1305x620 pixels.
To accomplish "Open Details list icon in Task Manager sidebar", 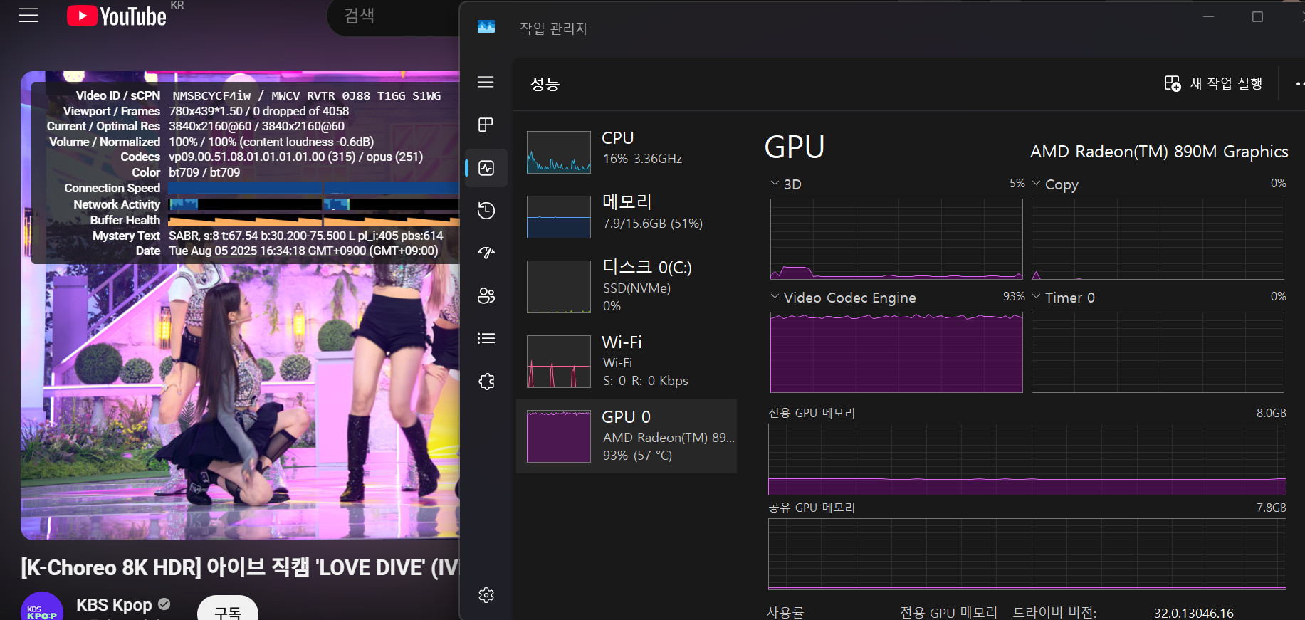I will 486,338.
